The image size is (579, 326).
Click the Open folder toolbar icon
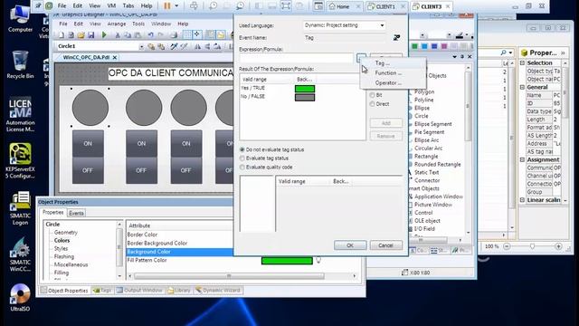81,35
